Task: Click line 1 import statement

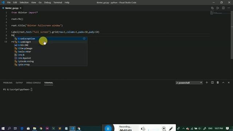Action: (x=24, y=13)
